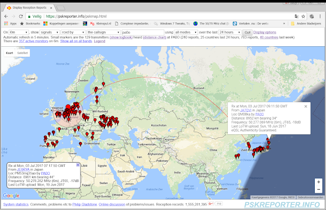
Task: Click the Go! button
Action: 248,33
